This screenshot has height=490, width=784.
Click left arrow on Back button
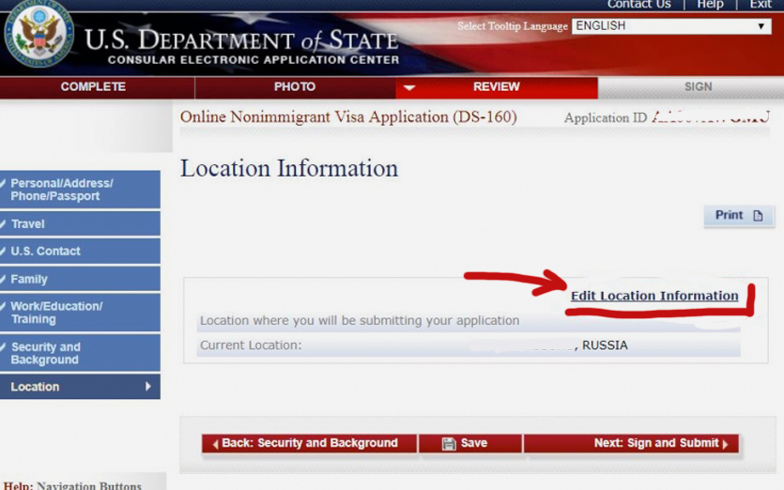click(x=216, y=444)
